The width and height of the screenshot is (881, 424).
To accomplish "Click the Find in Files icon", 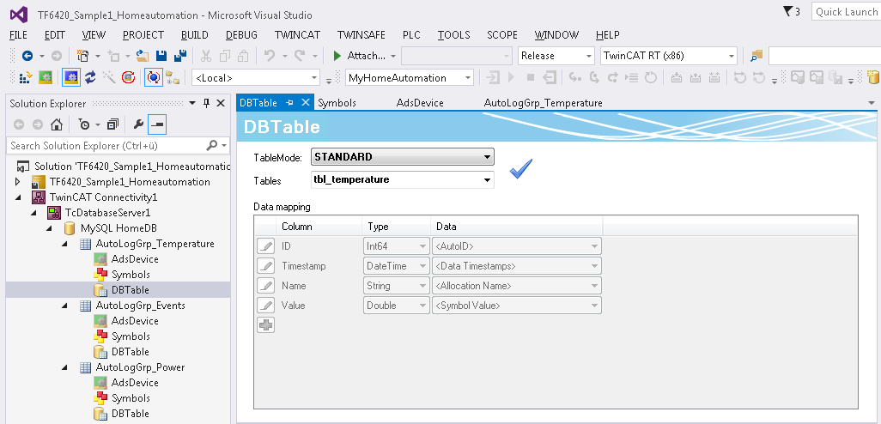I will pos(756,56).
